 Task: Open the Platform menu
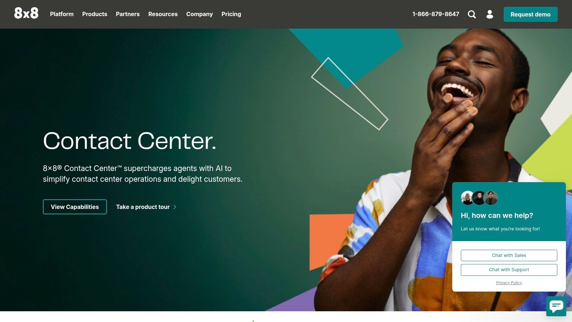pyautogui.click(x=62, y=14)
